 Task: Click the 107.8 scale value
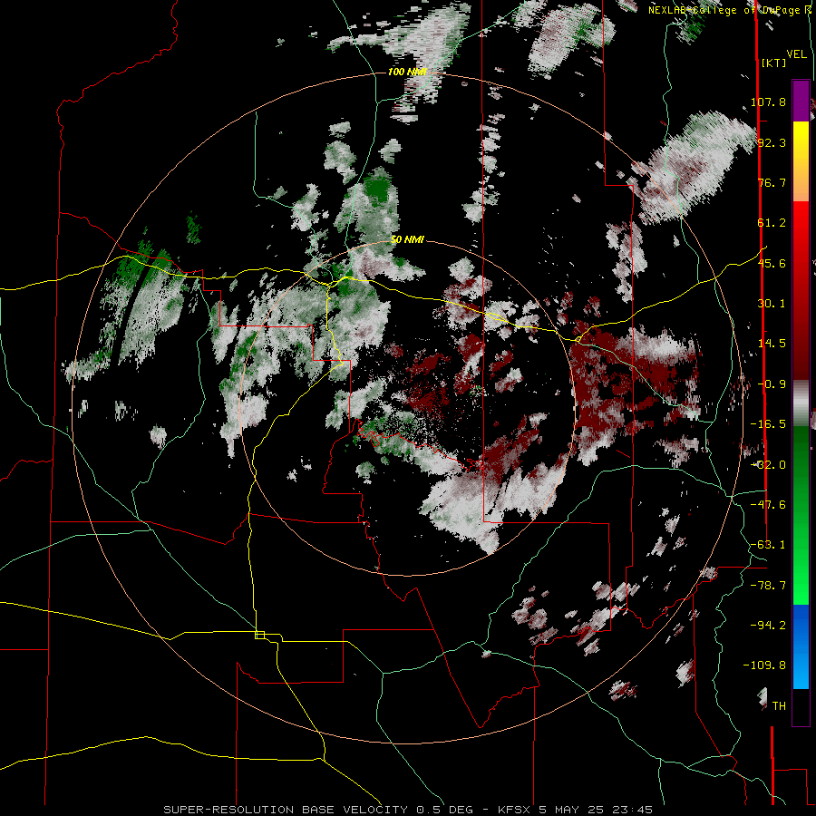[x=768, y=102]
